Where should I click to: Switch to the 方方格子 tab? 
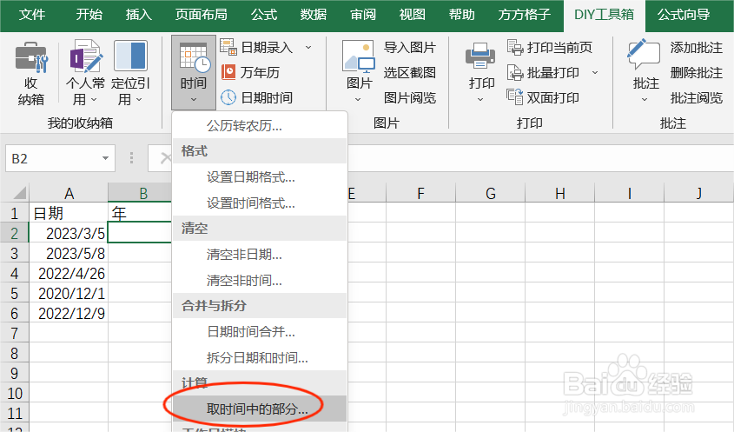524,15
